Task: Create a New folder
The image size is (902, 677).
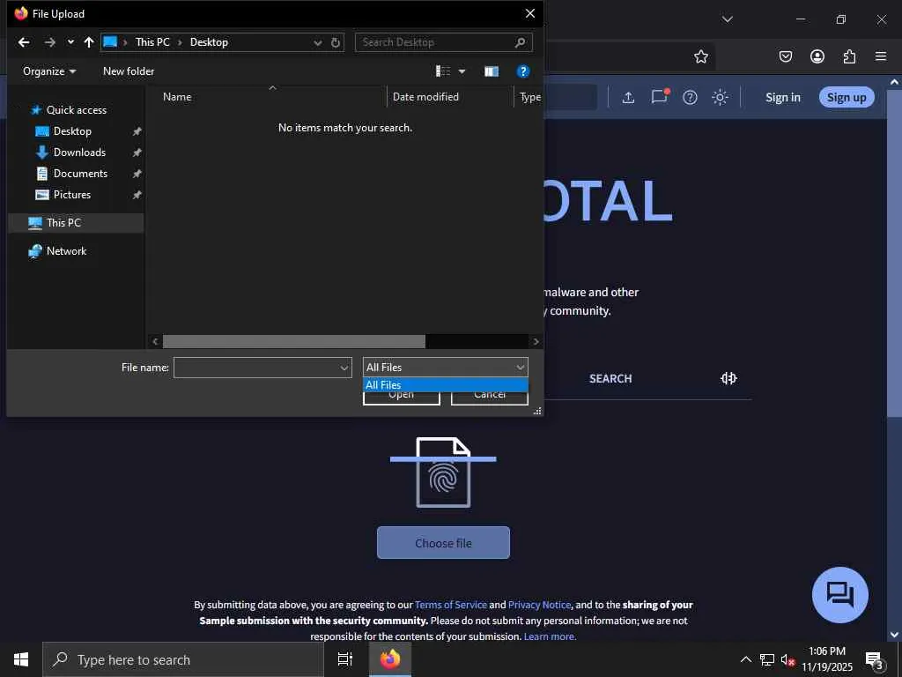Action: [129, 71]
